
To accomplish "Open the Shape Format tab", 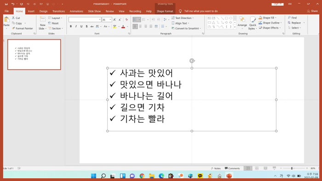I will [165, 11].
